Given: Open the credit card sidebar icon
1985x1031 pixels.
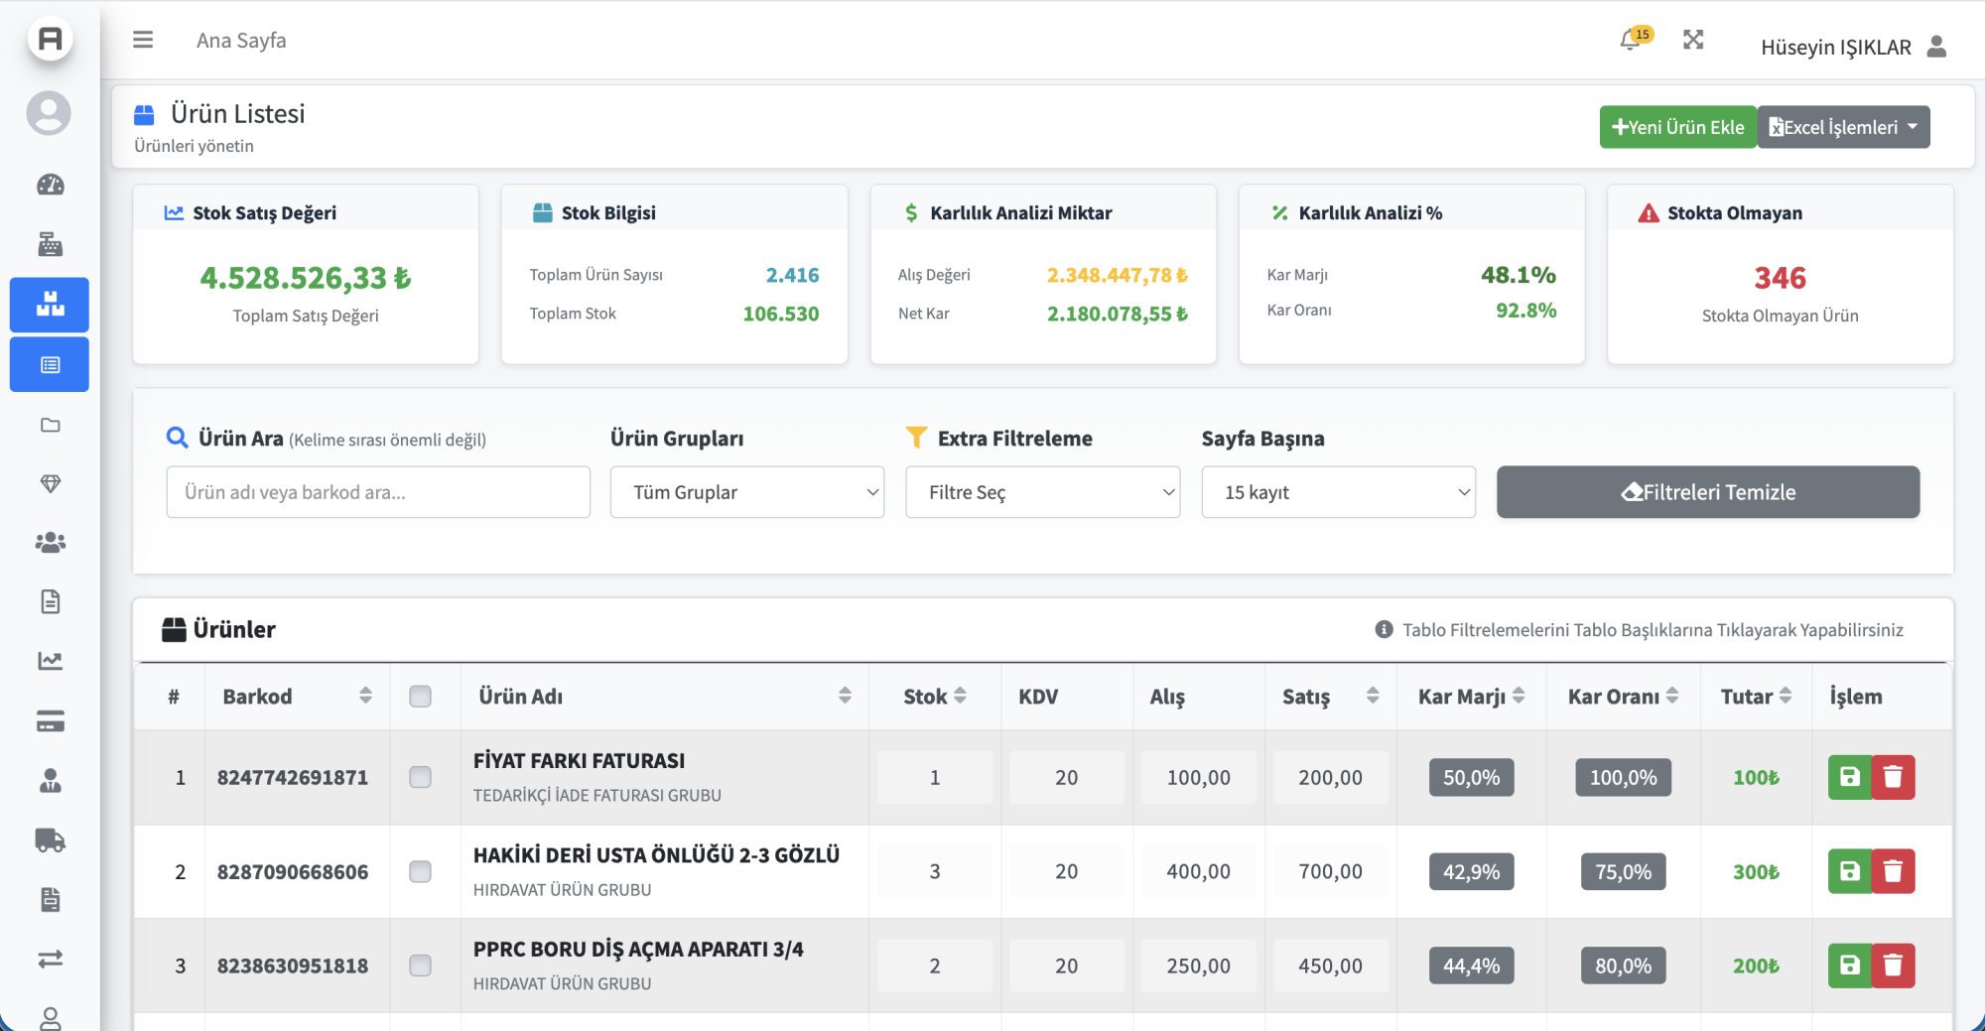Looking at the screenshot, I should [x=50, y=721].
